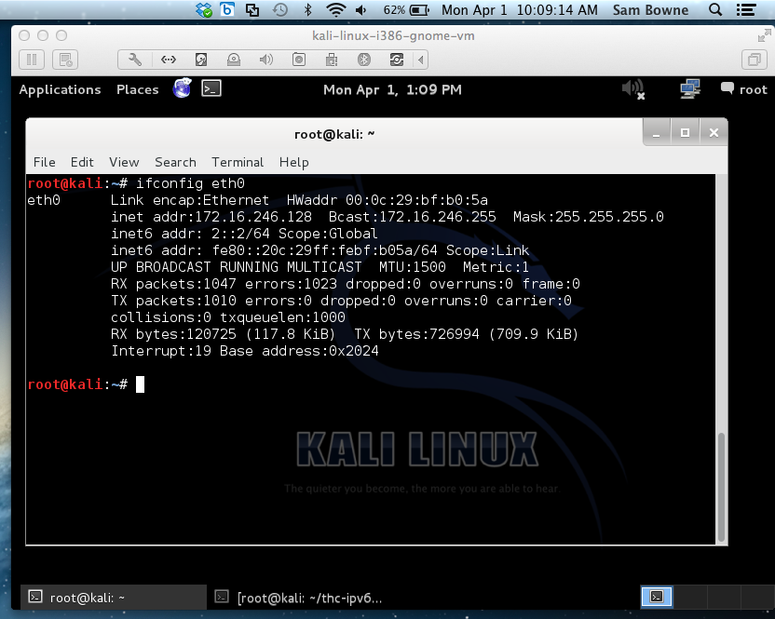Launch Iceweasel web browser icon

(182, 88)
